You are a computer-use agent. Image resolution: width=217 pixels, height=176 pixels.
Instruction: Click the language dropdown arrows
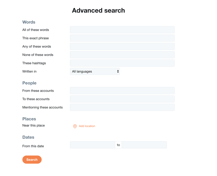pyautogui.click(x=118, y=71)
